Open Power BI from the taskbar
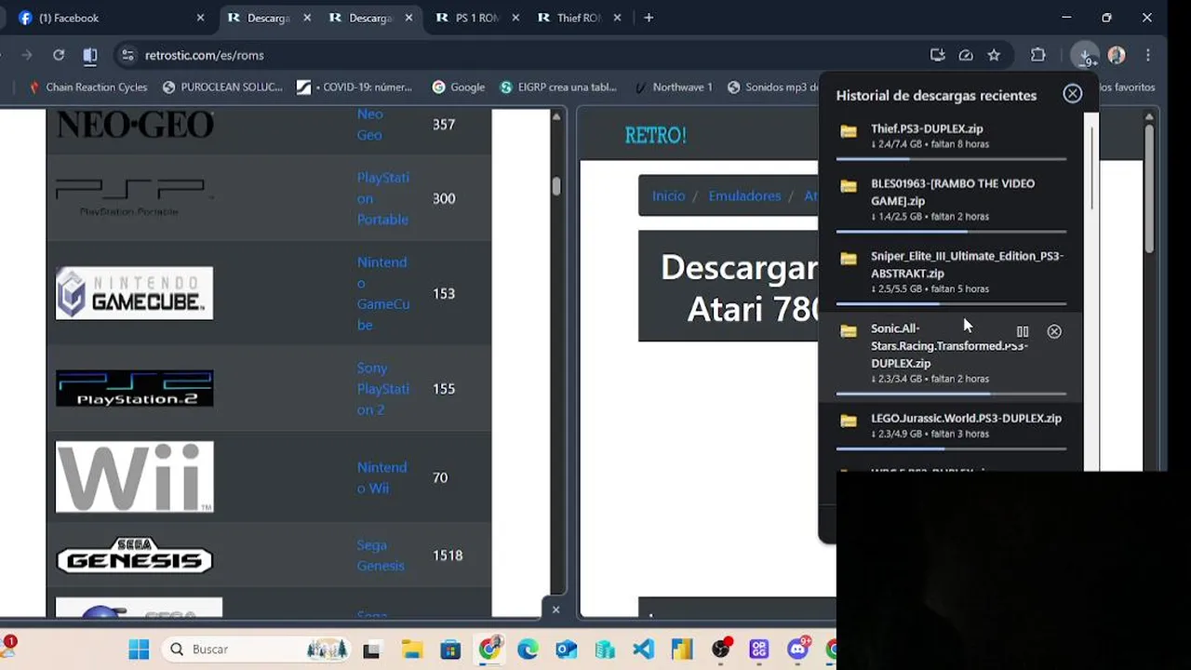Screen dimensions: 1191x670 pos(682,649)
